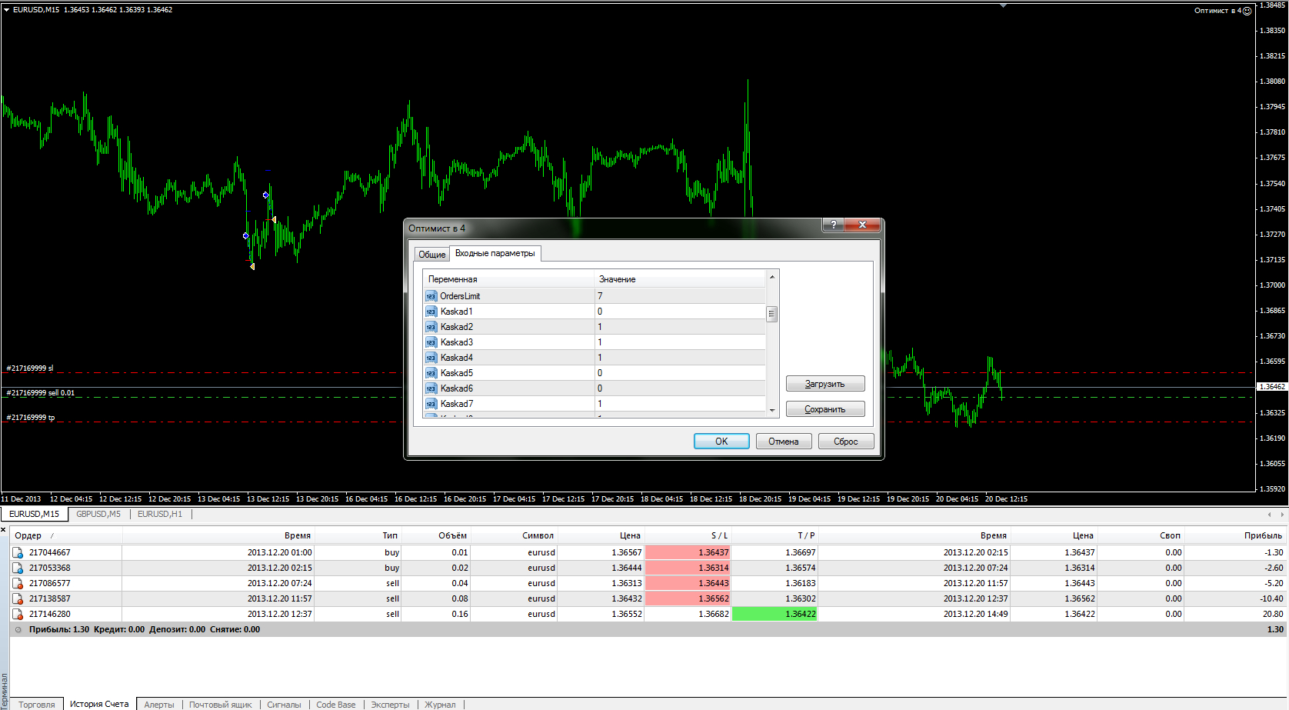Click order 217086577 sell icon
1289x710 pixels.
pos(18,583)
